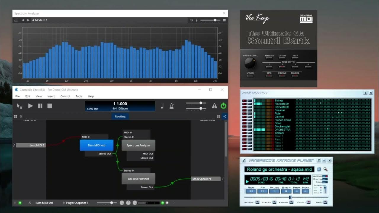Toggle the metronome icon in Cantabile
Screen dimensions: 379x213
(x=171, y=106)
